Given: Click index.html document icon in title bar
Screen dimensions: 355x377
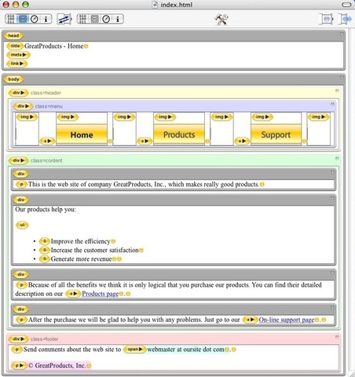Looking at the screenshot, I should [156, 5].
